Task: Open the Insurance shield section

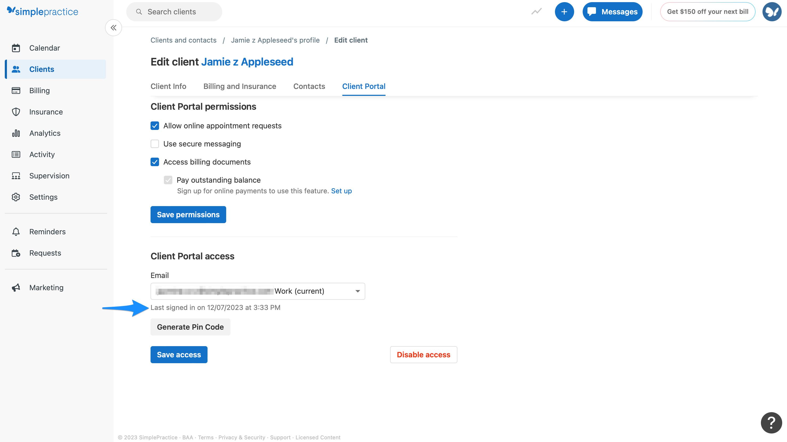Action: pos(56,112)
